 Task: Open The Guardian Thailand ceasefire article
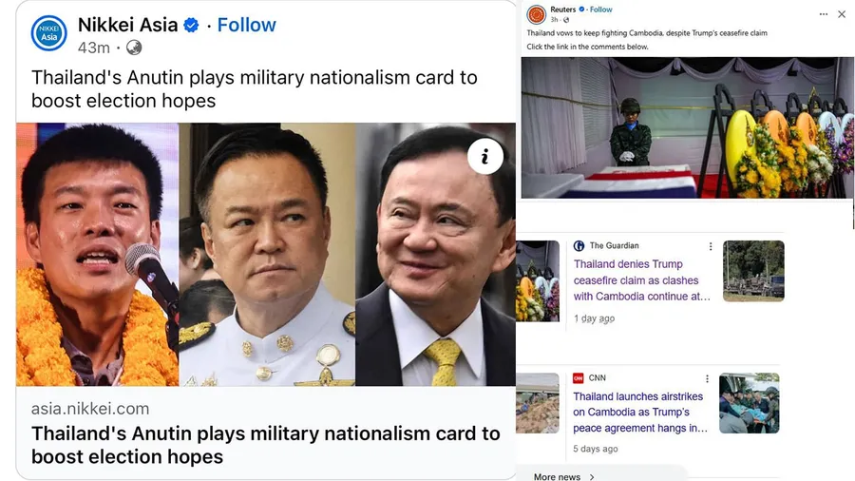(x=642, y=280)
